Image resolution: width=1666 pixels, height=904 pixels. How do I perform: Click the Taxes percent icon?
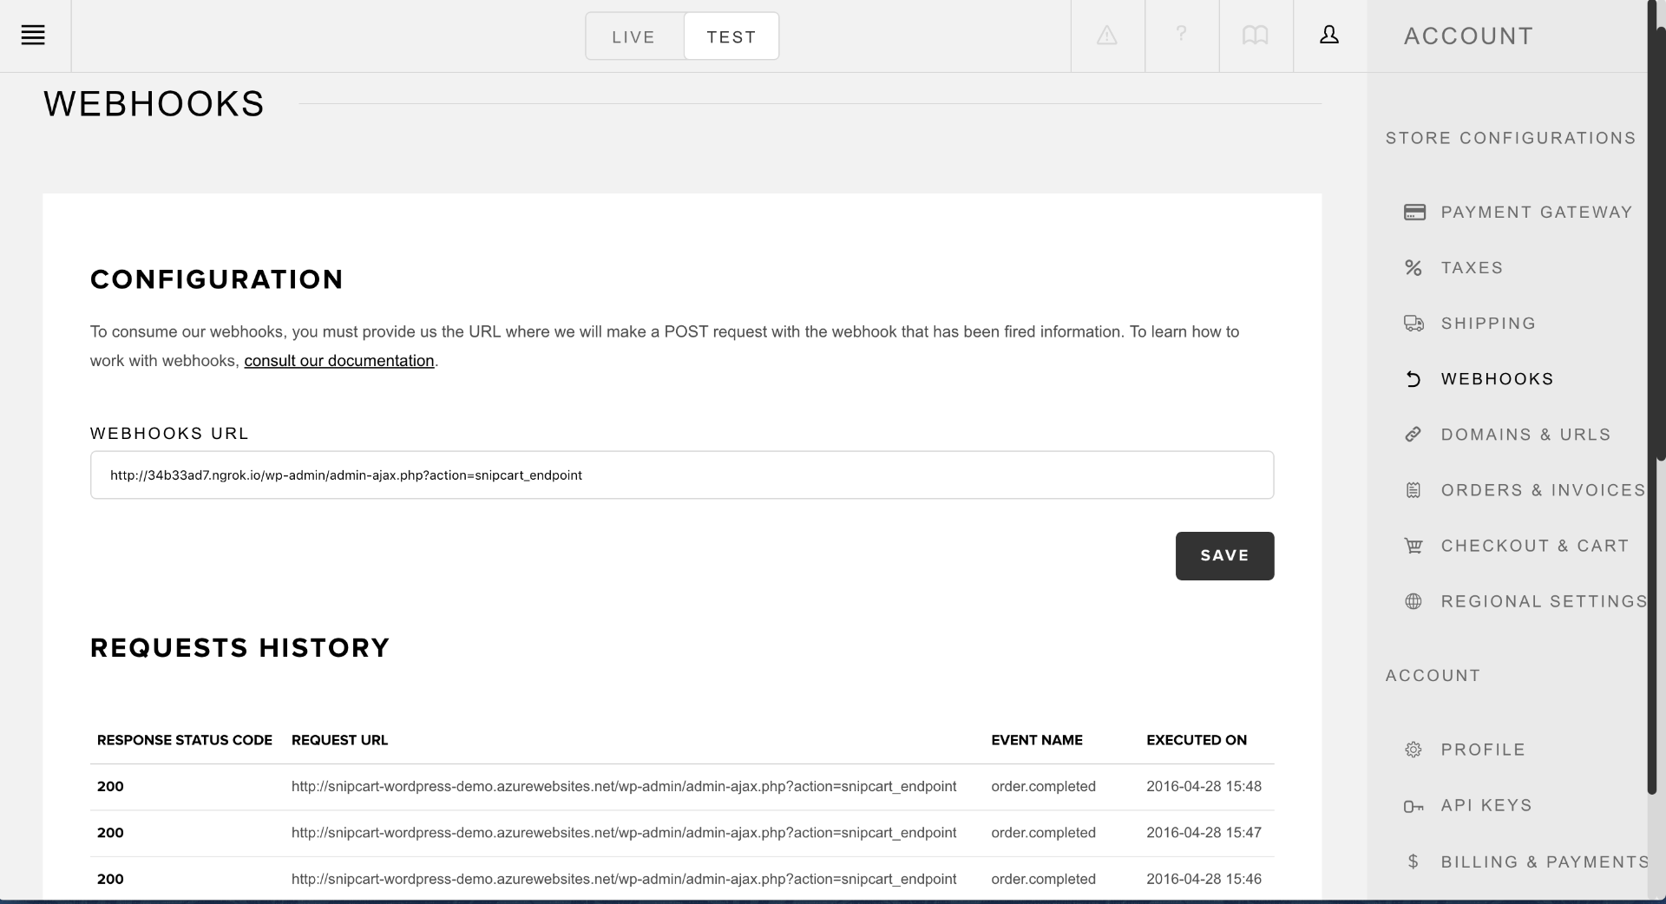1413,268
